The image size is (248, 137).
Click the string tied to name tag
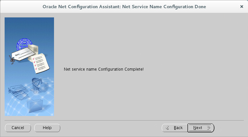pos(12,60)
